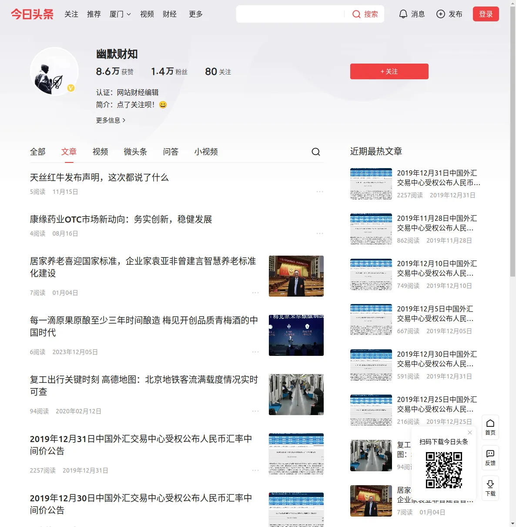This screenshot has height=527, width=516.
Task: Open more options for 居家养老 article
Action: [x=255, y=293]
